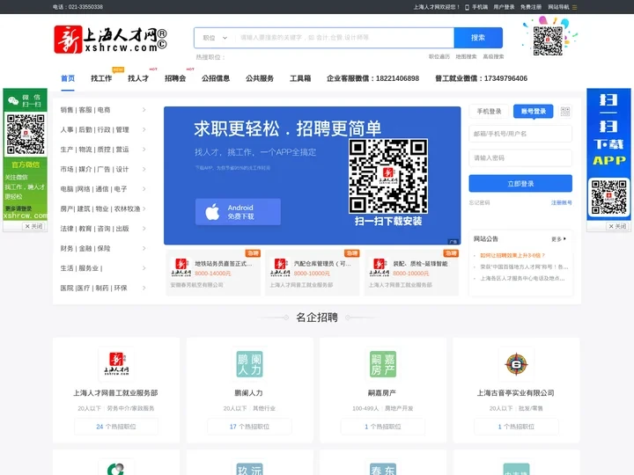Click 注册账号 link
The width and height of the screenshot is (634, 475).
coord(562,203)
